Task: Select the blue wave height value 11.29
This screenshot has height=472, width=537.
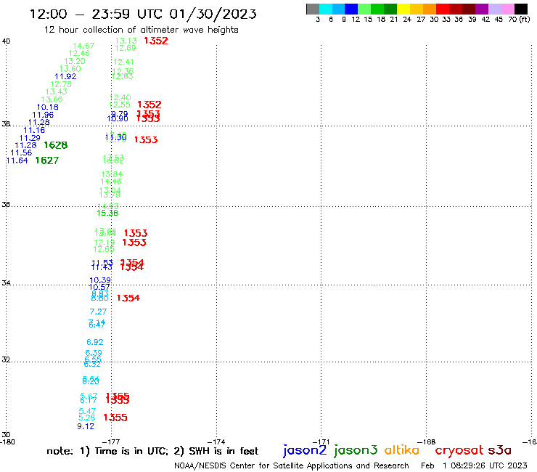Action: pos(30,138)
